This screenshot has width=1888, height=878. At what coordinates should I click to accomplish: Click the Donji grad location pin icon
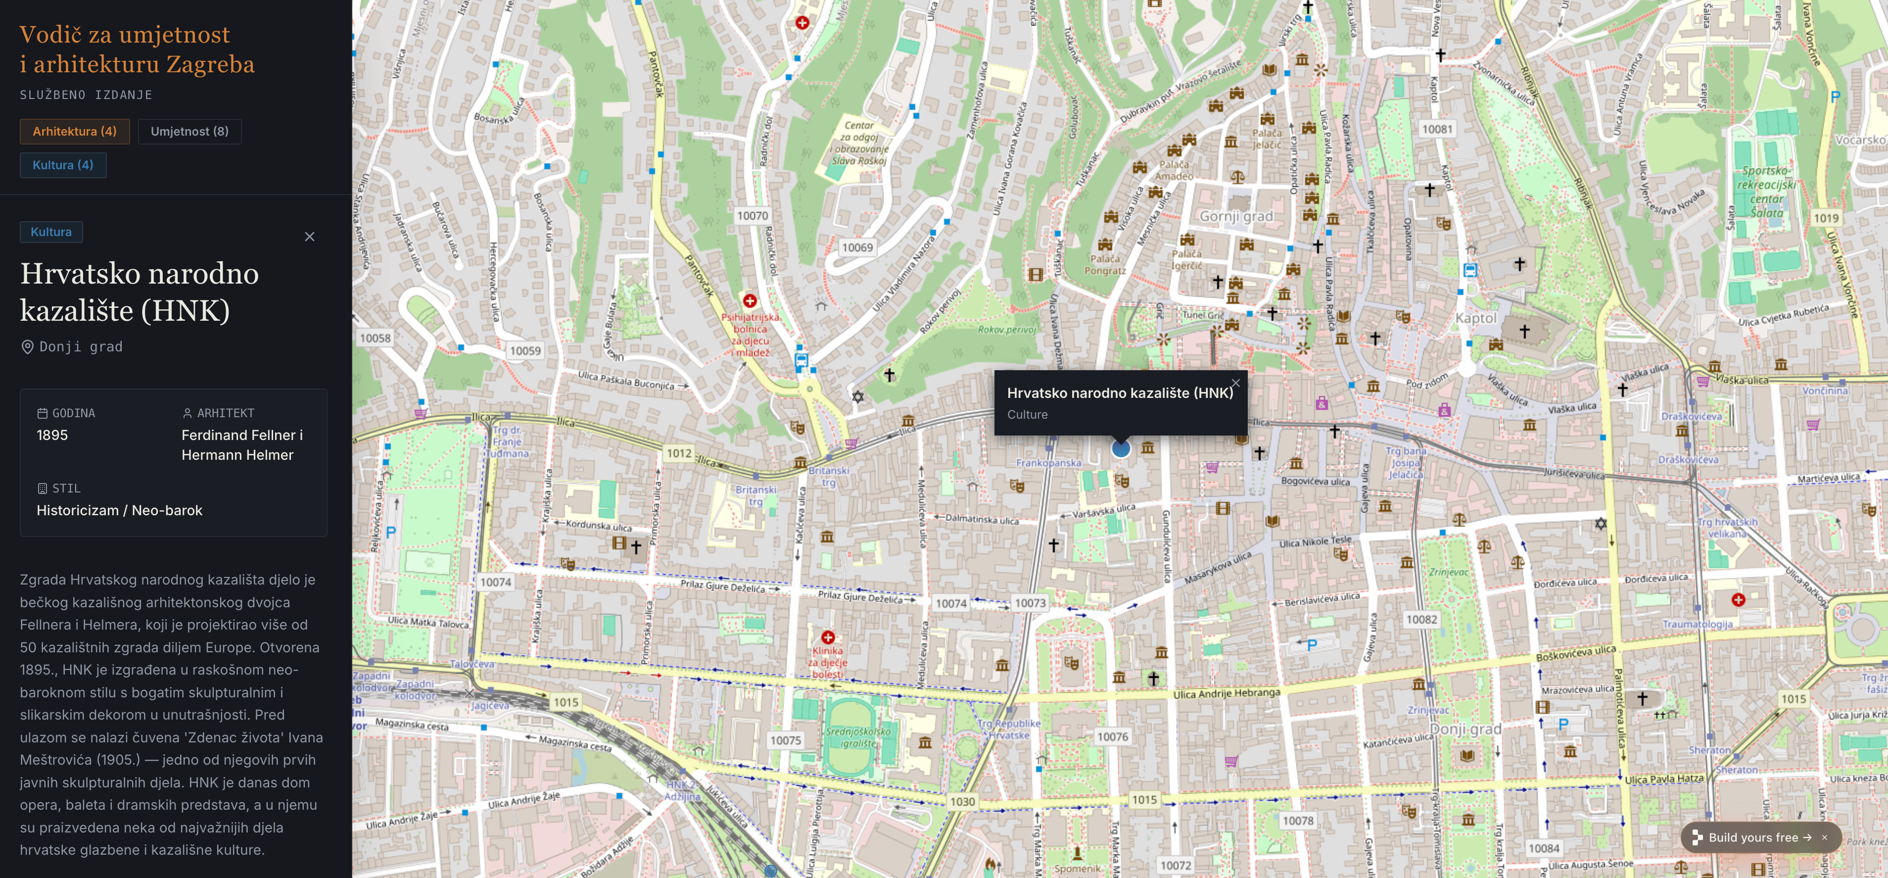pyautogui.click(x=27, y=346)
